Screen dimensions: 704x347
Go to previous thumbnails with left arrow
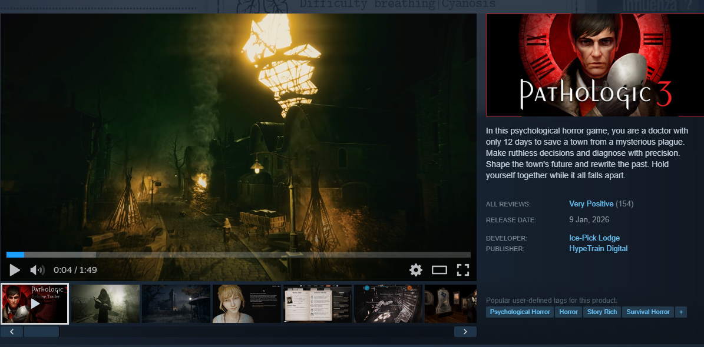12,332
